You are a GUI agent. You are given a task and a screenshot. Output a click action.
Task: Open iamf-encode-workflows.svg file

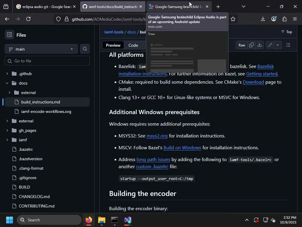[47, 111]
